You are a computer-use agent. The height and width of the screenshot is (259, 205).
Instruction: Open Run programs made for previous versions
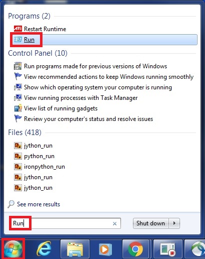coord(95,66)
